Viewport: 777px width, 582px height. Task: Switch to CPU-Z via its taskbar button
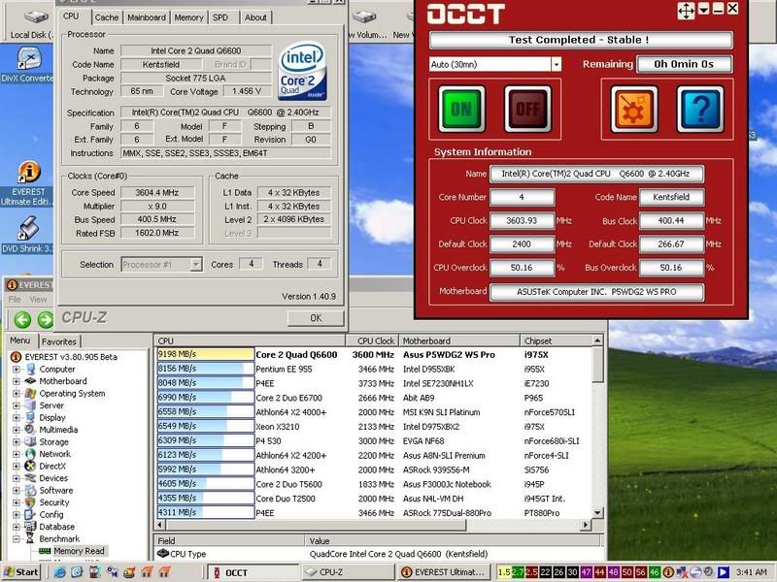click(x=347, y=572)
